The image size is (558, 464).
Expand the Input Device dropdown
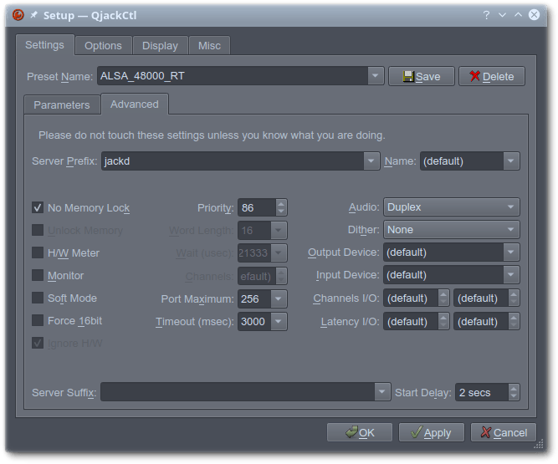pyautogui.click(x=511, y=275)
